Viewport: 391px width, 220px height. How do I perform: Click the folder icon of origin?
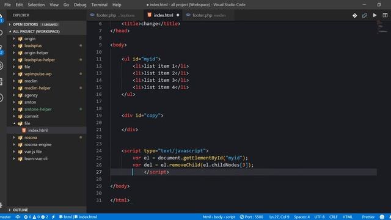tap(20, 38)
